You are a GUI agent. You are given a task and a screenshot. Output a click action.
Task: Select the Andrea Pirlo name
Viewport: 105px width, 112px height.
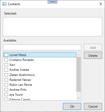18,90
